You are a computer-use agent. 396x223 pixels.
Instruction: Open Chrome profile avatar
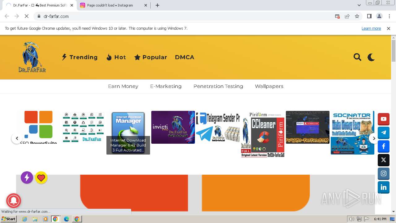click(x=379, y=16)
